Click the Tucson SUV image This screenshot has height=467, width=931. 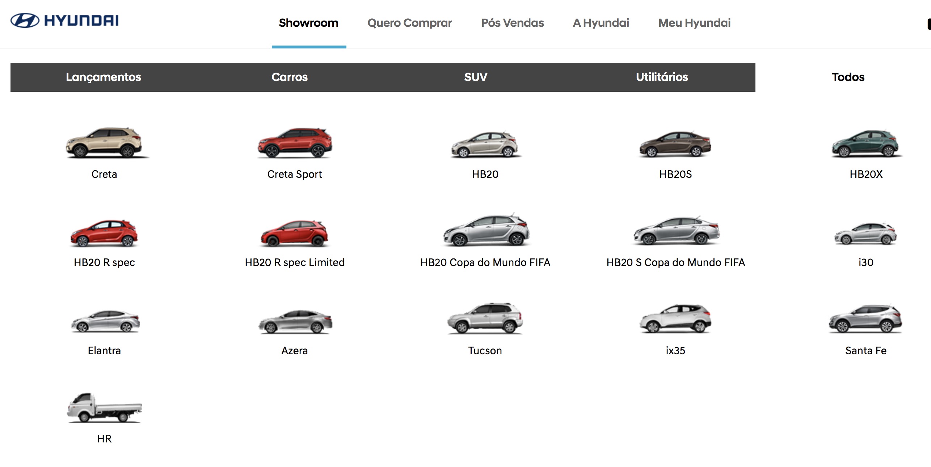point(485,318)
